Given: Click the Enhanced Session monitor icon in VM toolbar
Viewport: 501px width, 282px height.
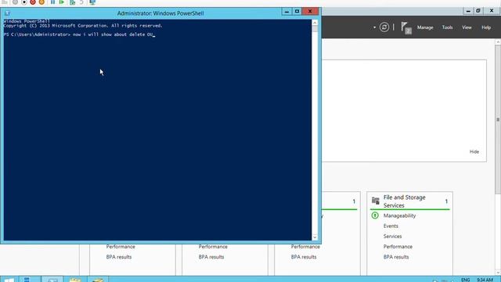Looking at the screenshot, I should click(x=92, y=2).
